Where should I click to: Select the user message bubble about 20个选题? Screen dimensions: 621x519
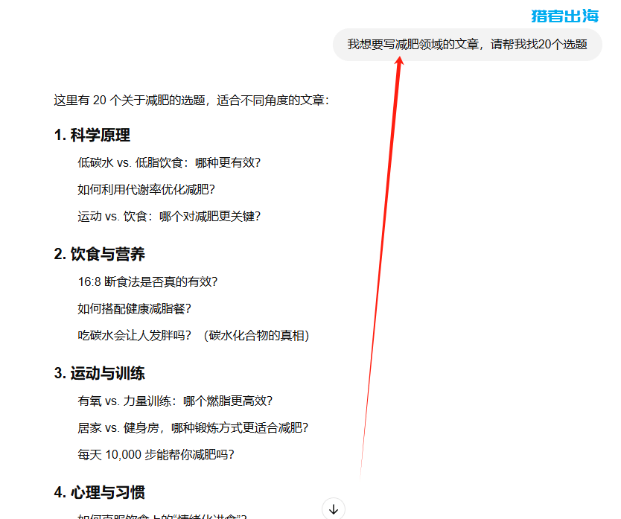click(468, 45)
